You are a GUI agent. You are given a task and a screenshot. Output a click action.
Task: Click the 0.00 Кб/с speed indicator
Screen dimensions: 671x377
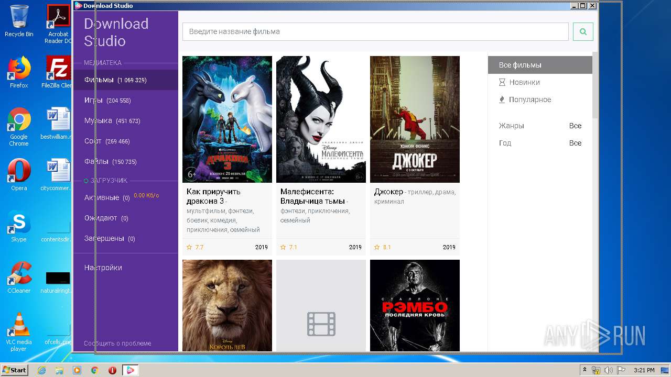tap(146, 195)
